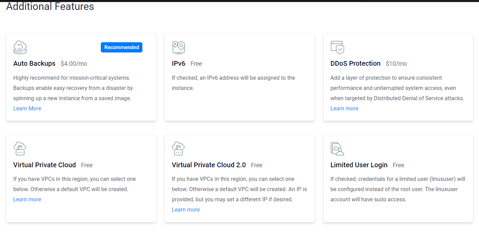Open Learn more under DDoS Protection
Image resolution: width=479 pixels, height=234 pixels.
[344, 108]
